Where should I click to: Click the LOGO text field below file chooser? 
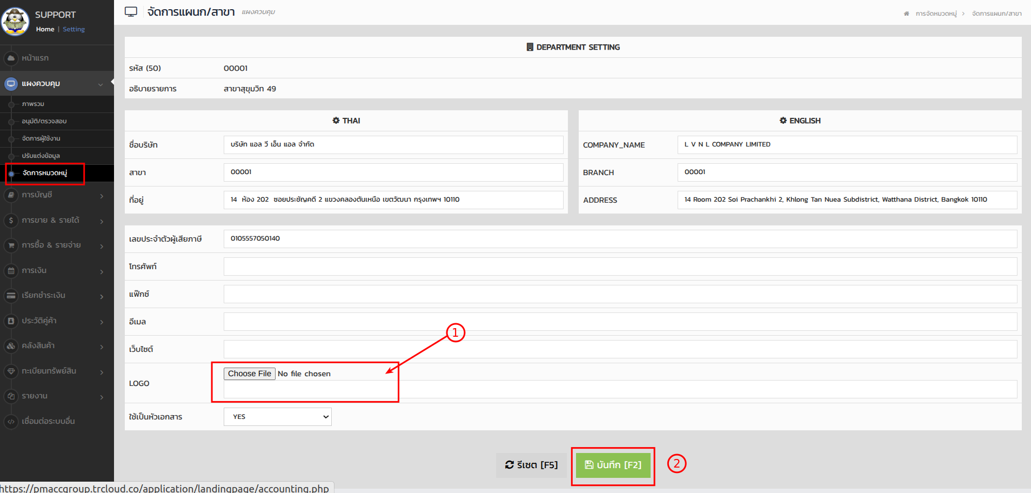coord(620,389)
